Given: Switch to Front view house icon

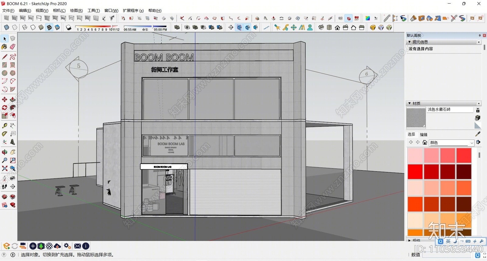Looking at the screenshot, I should pos(337,27).
